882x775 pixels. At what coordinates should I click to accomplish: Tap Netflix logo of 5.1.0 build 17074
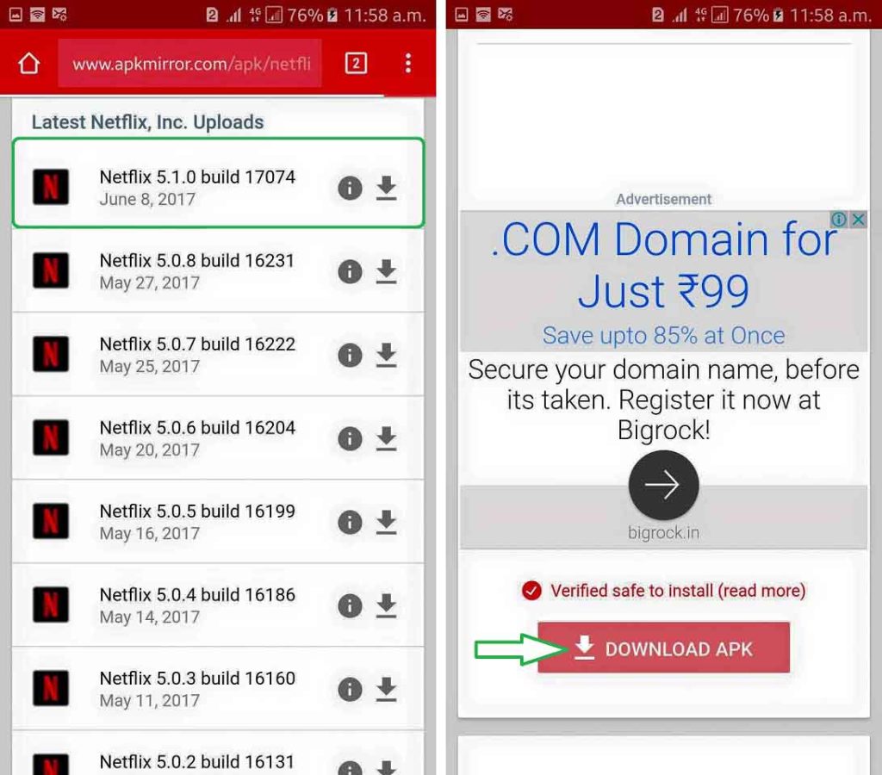pos(51,187)
